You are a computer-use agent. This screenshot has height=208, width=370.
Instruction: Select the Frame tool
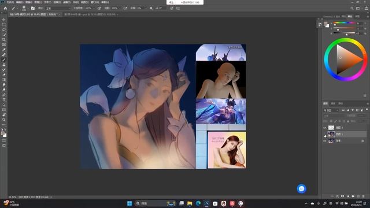[4, 44]
